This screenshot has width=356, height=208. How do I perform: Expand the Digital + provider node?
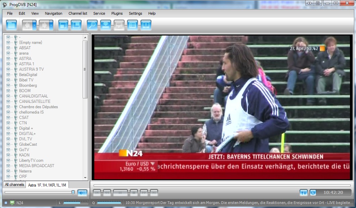(x=8, y=128)
